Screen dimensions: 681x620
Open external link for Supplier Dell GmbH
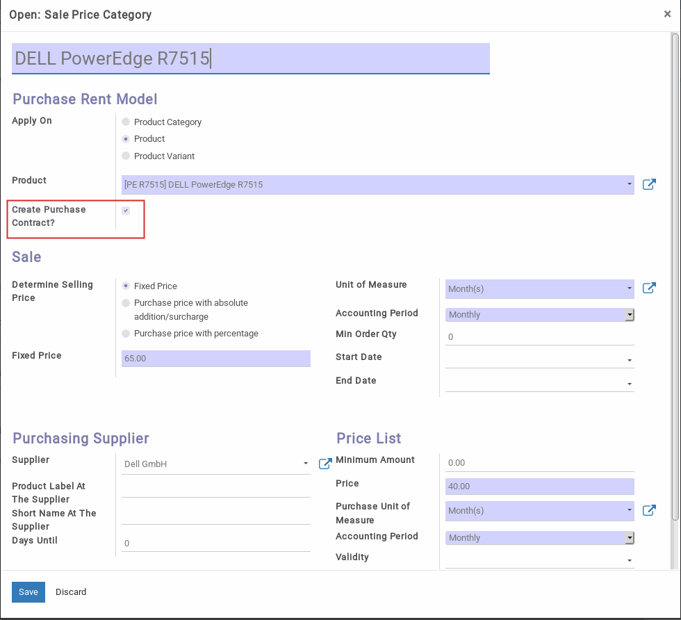[325, 464]
